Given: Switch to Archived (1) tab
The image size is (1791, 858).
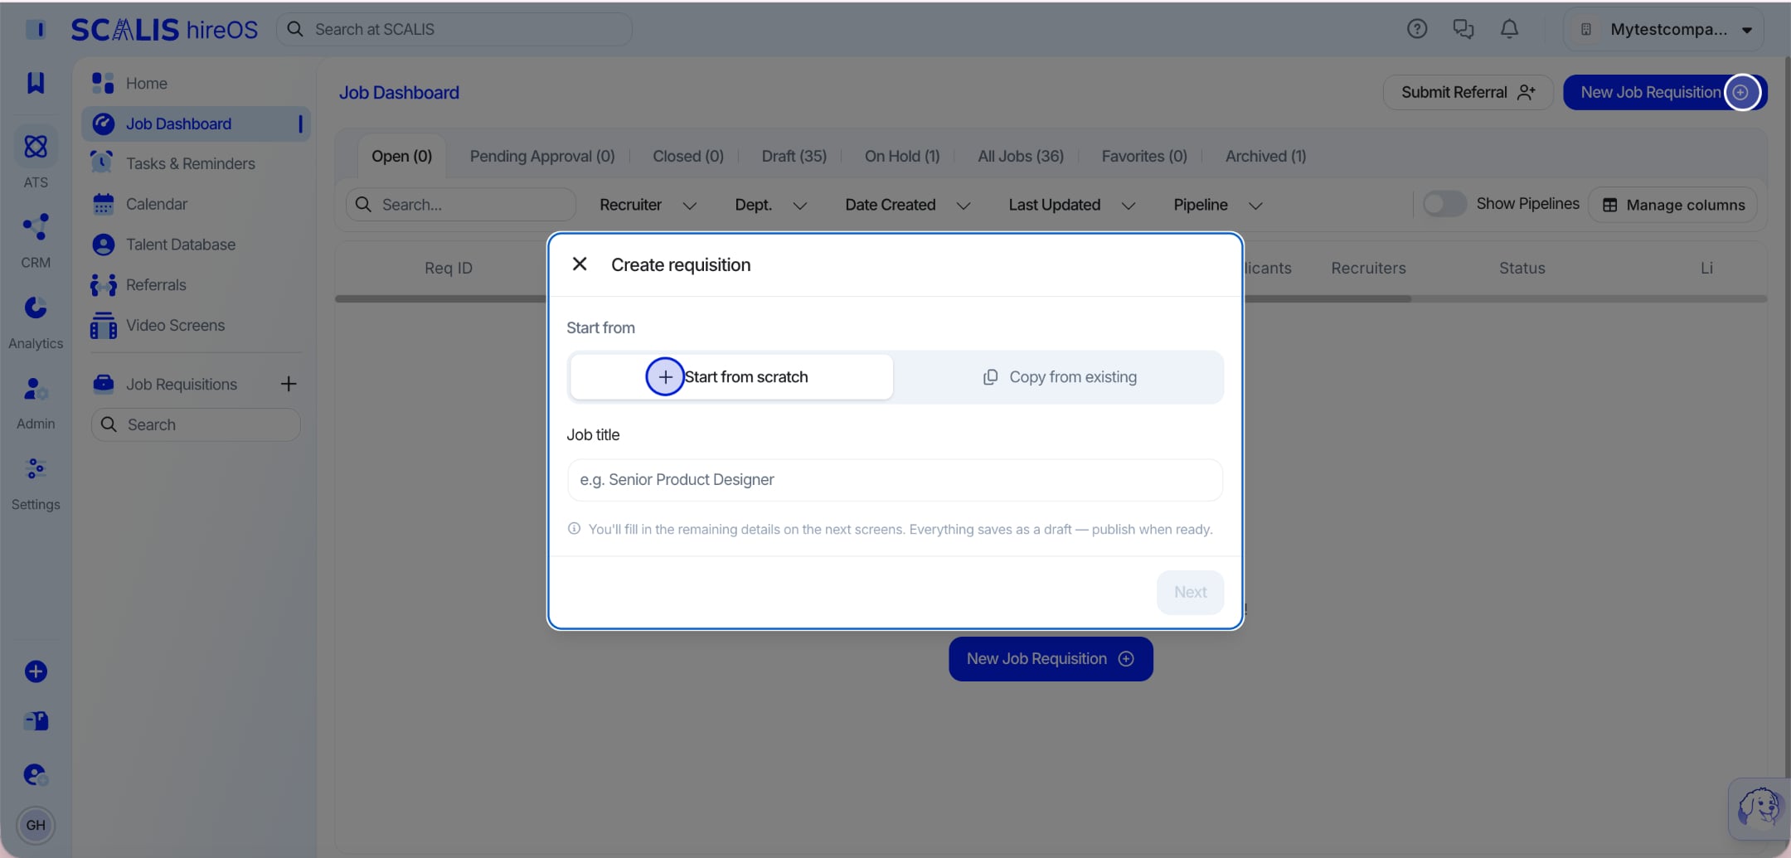Looking at the screenshot, I should point(1265,156).
